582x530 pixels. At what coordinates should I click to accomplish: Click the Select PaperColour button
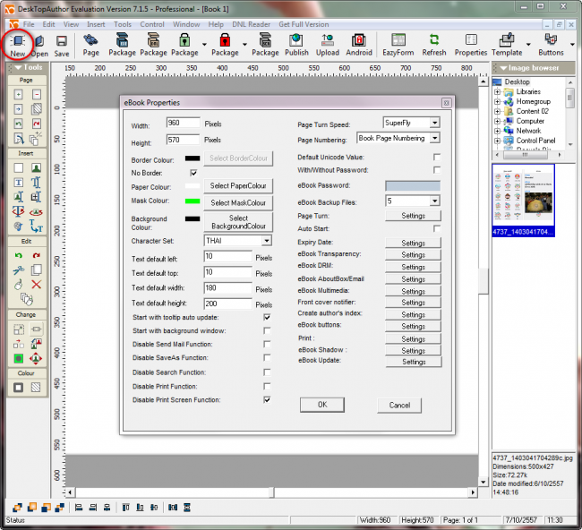point(238,186)
